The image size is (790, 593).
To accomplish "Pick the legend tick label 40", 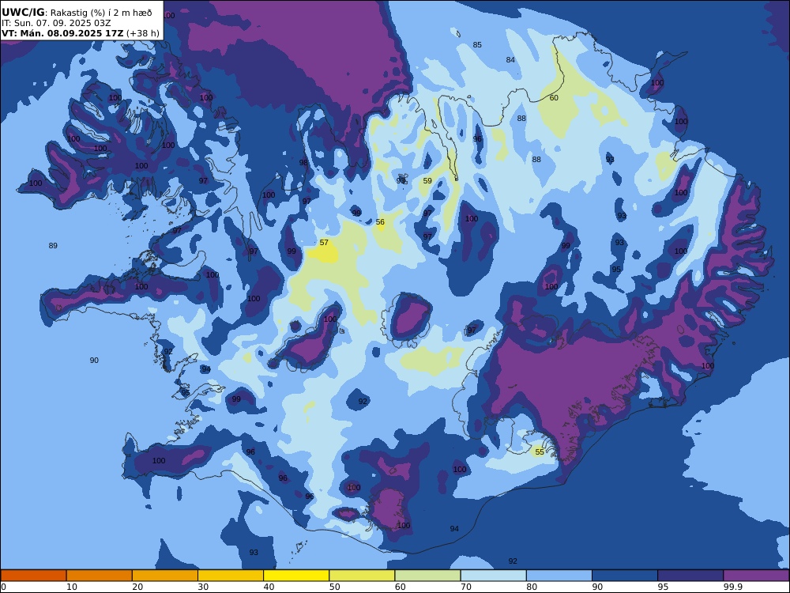I will coord(269,587).
